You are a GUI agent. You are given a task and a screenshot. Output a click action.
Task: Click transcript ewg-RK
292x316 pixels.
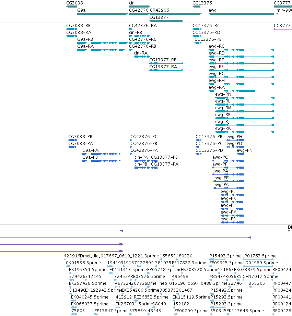245,132
